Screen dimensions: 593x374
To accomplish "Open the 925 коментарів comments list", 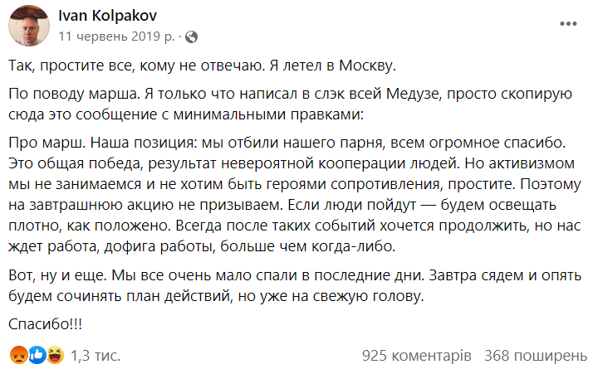I will tap(416, 356).
